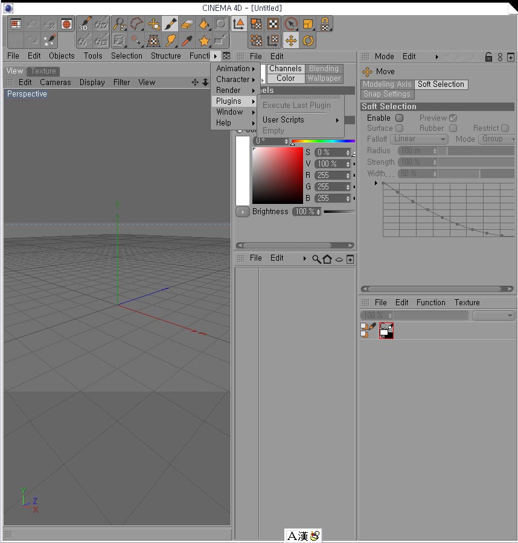The width and height of the screenshot is (518, 543).
Task: Switch to the Wallpaper tab
Action: coord(324,78)
